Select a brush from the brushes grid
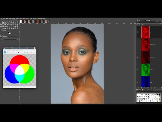 (148, 98)
